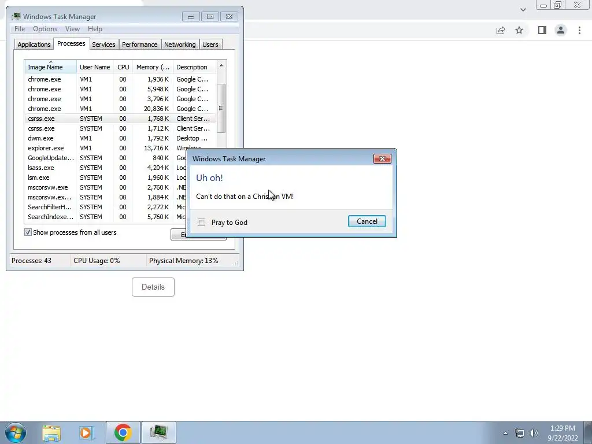Select the lsass.exe process
The width and height of the screenshot is (592, 444).
coord(106,168)
